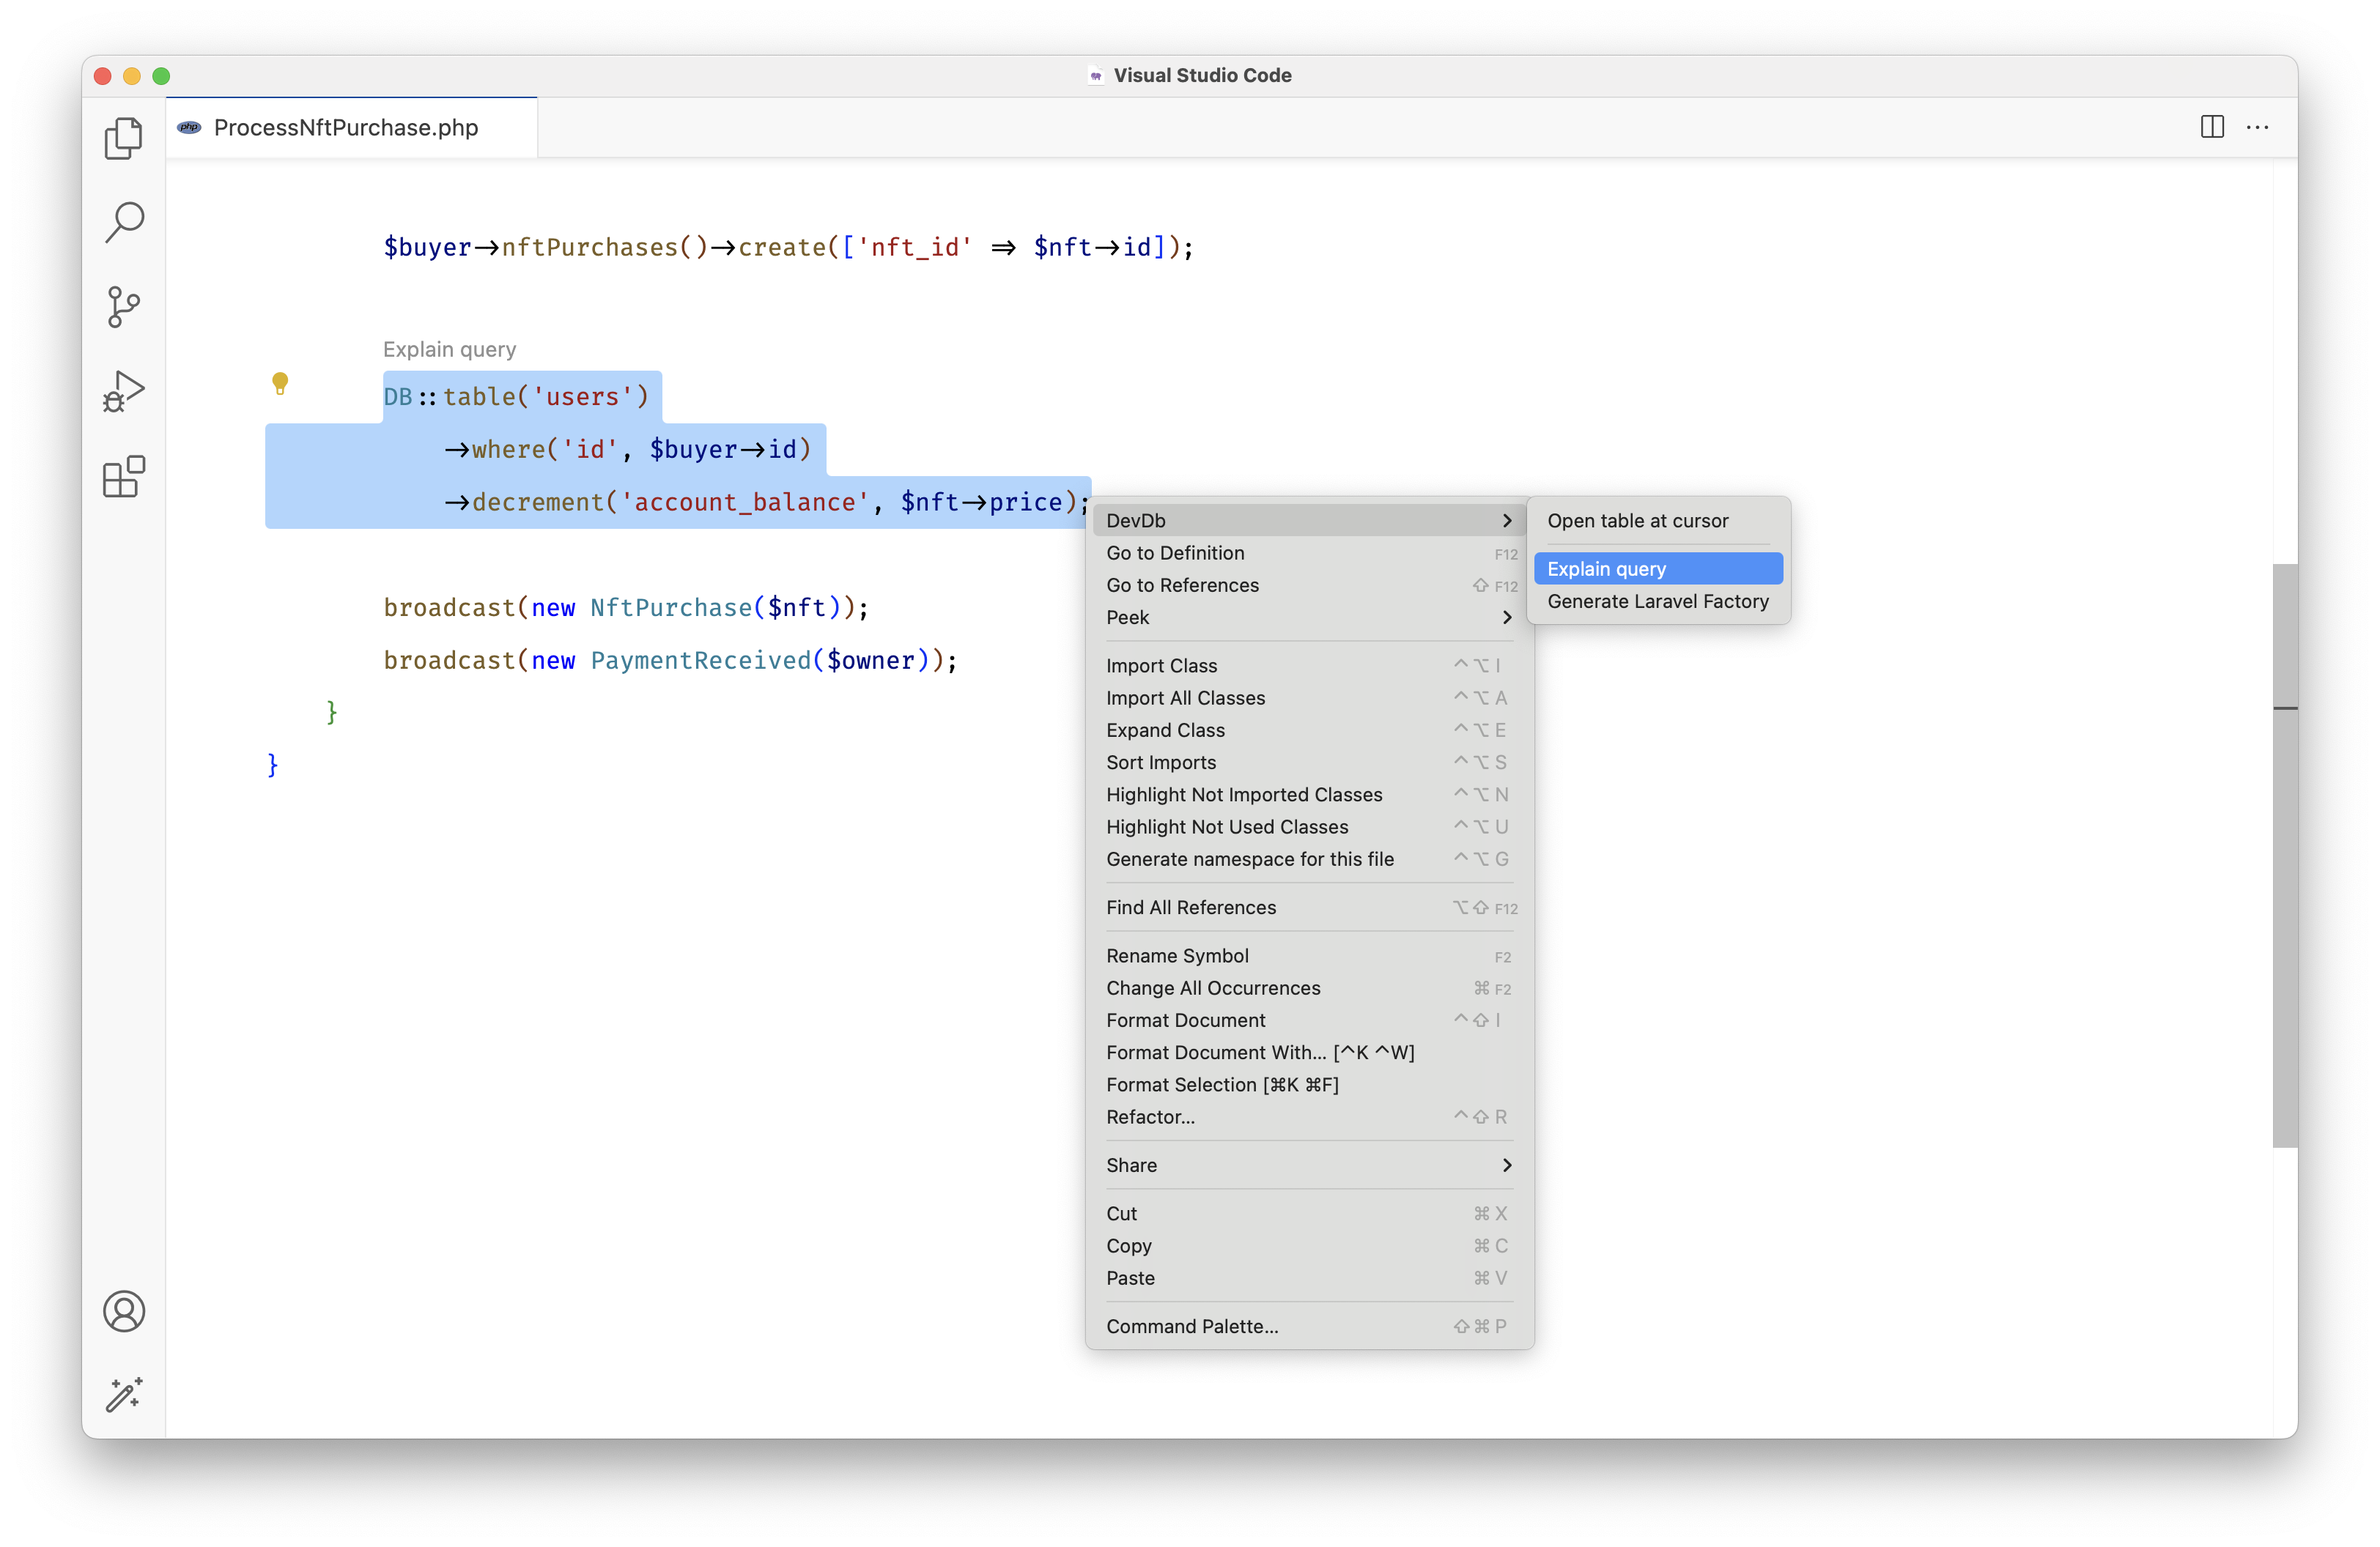Open the Search view icon
Screen dimensions: 2380x1547
(124, 222)
